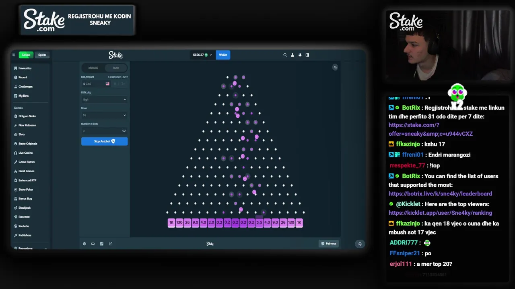This screenshot has height=289, width=515.
Task: Open the Difficulty dropdown showing High
Action: (104, 100)
